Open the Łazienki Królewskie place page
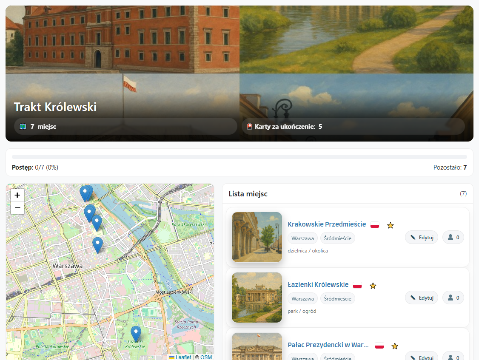This screenshot has width=479, height=360. (x=318, y=284)
